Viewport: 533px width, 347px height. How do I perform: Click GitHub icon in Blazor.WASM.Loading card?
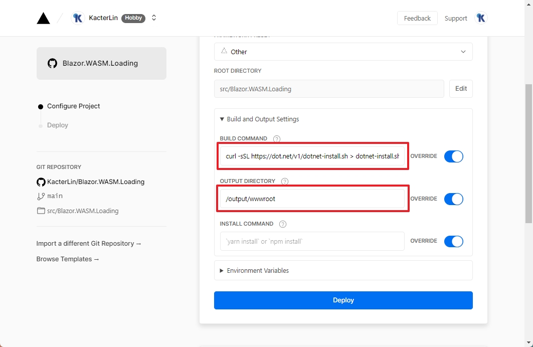click(52, 64)
